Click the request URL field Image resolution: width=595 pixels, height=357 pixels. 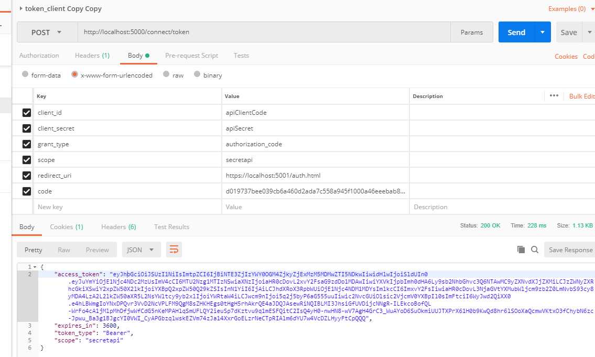[x=264, y=33]
